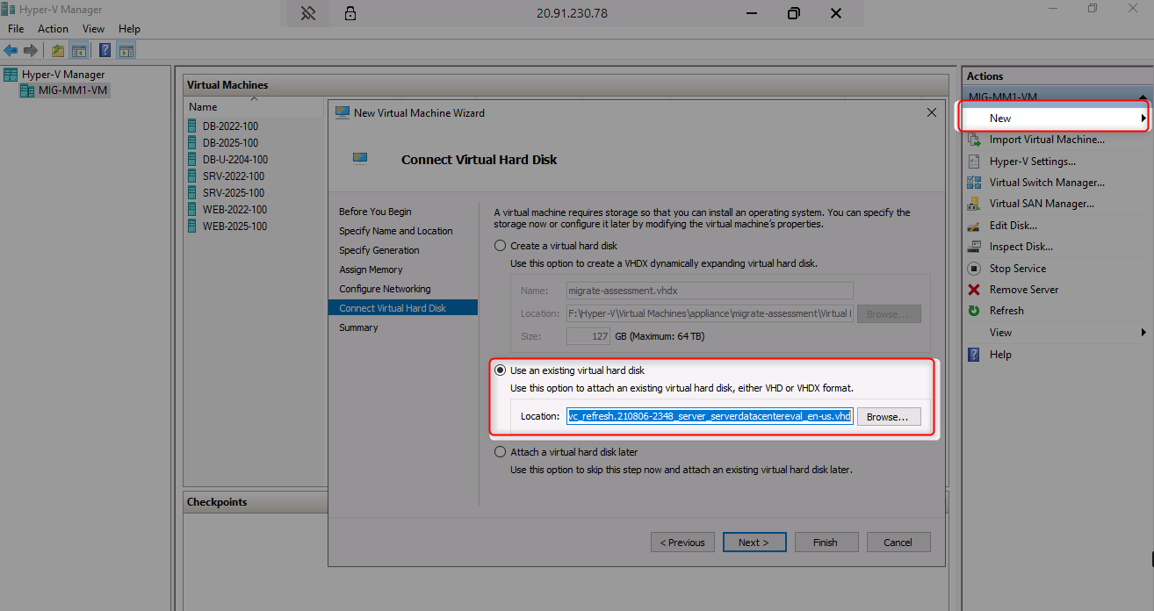Select Attach a virtual hard disk later
The width and height of the screenshot is (1154, 611).
point(501,452)
